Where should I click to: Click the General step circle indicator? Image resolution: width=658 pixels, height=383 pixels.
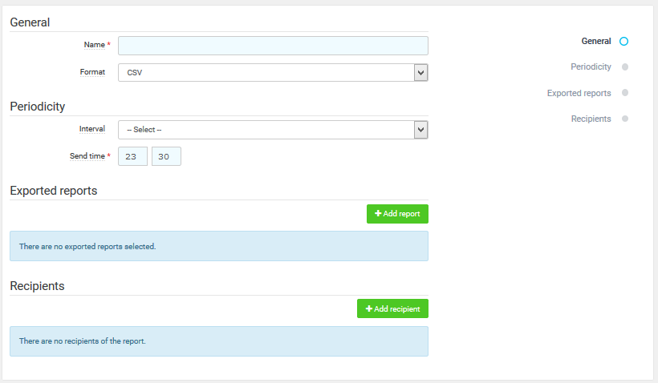pos(624,41)
